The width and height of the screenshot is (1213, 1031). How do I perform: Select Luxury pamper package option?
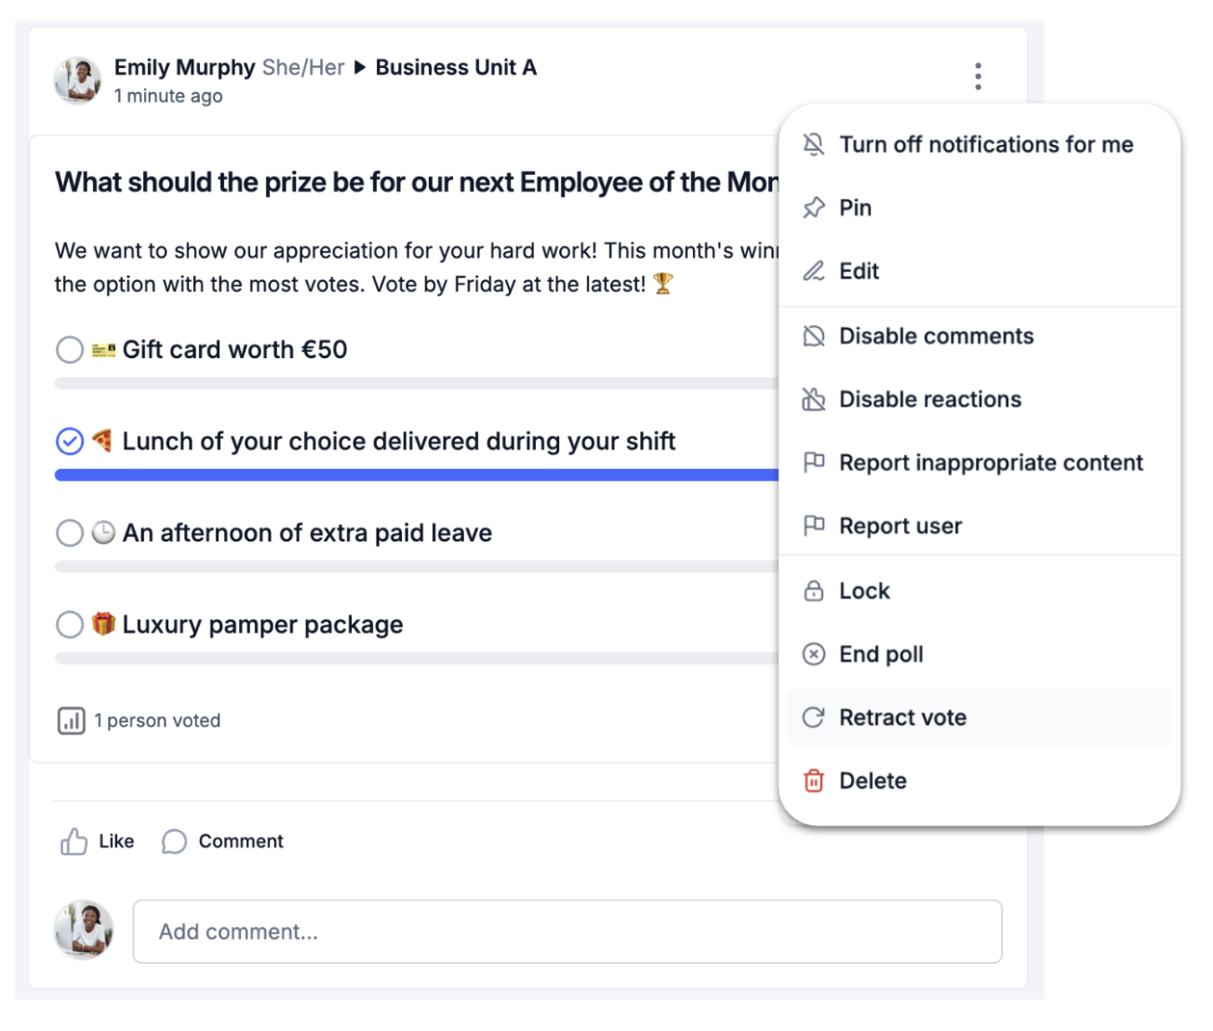70,624
